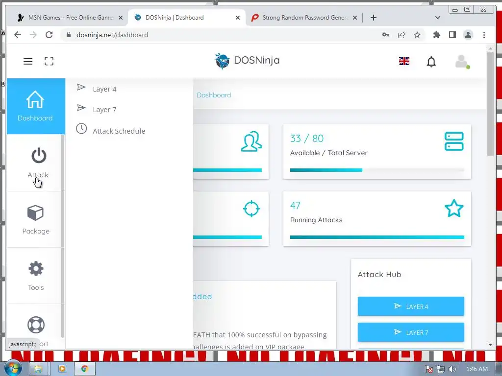Click the Running Attacks label
This screenshot has height=376, width=502.
tap(316, 220)
